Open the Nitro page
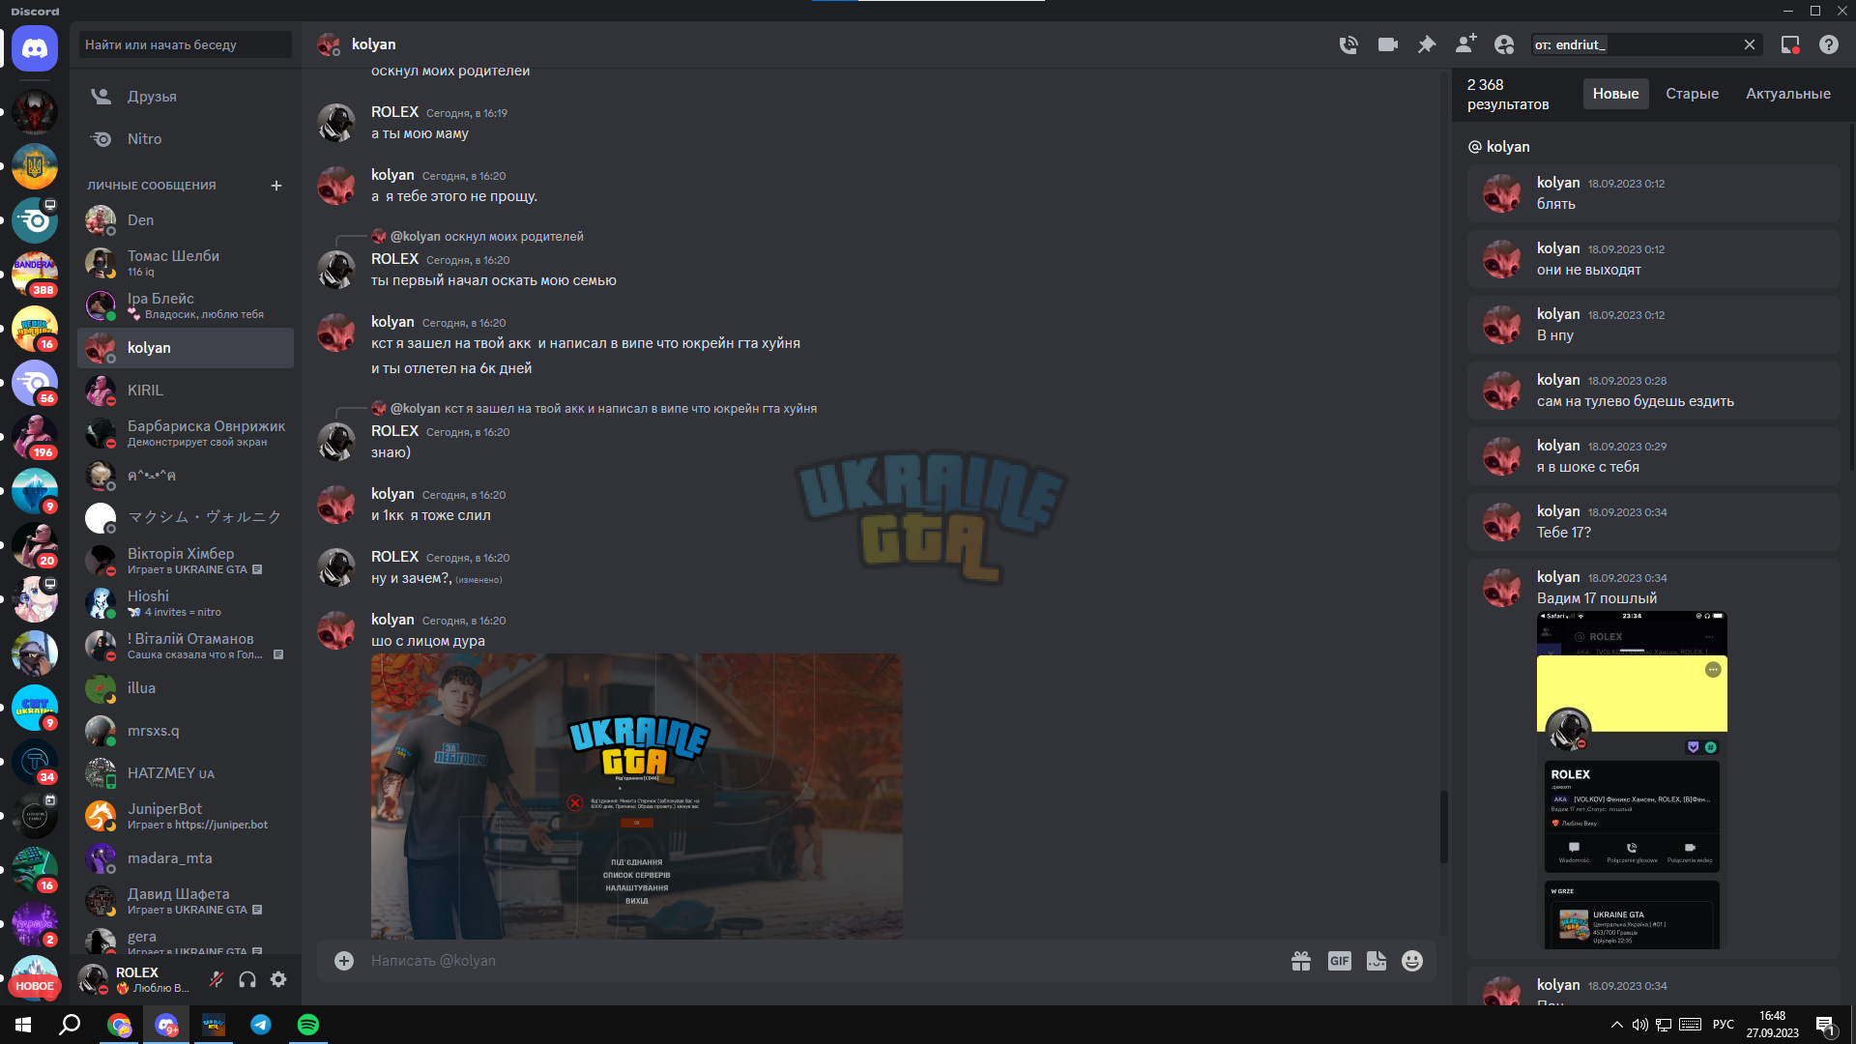The width and height of the screenshot is (1856, 1044). 186,139
